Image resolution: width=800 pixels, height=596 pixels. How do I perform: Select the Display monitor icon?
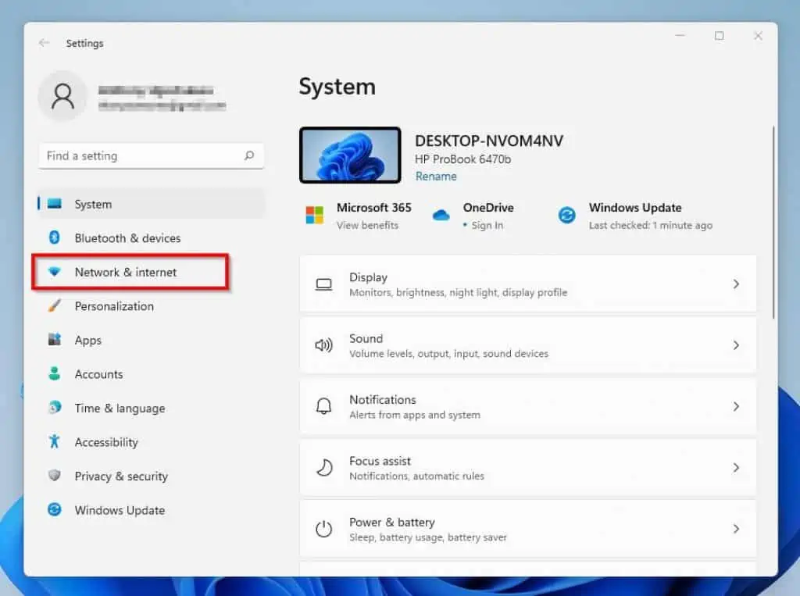tap(324, 284)
